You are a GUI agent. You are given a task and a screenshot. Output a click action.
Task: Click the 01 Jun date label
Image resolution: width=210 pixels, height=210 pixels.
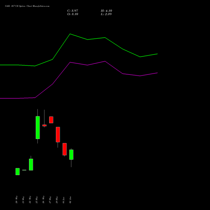[63, 200]
